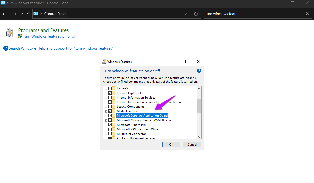The height and width of the screenshot is (183, 314).
Task: Expand the Media Features node
Action: 106,111
